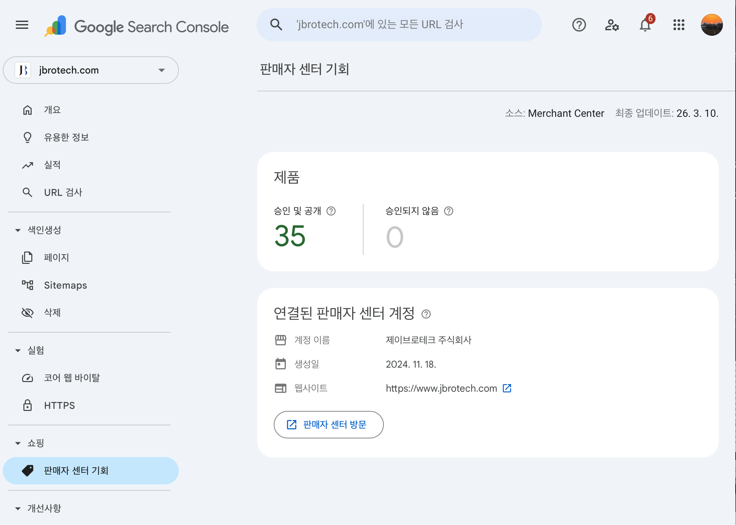Open external link icon next to jbrotech website
The width and height of the screenshot is (736, 525).
tap(507, 388)
